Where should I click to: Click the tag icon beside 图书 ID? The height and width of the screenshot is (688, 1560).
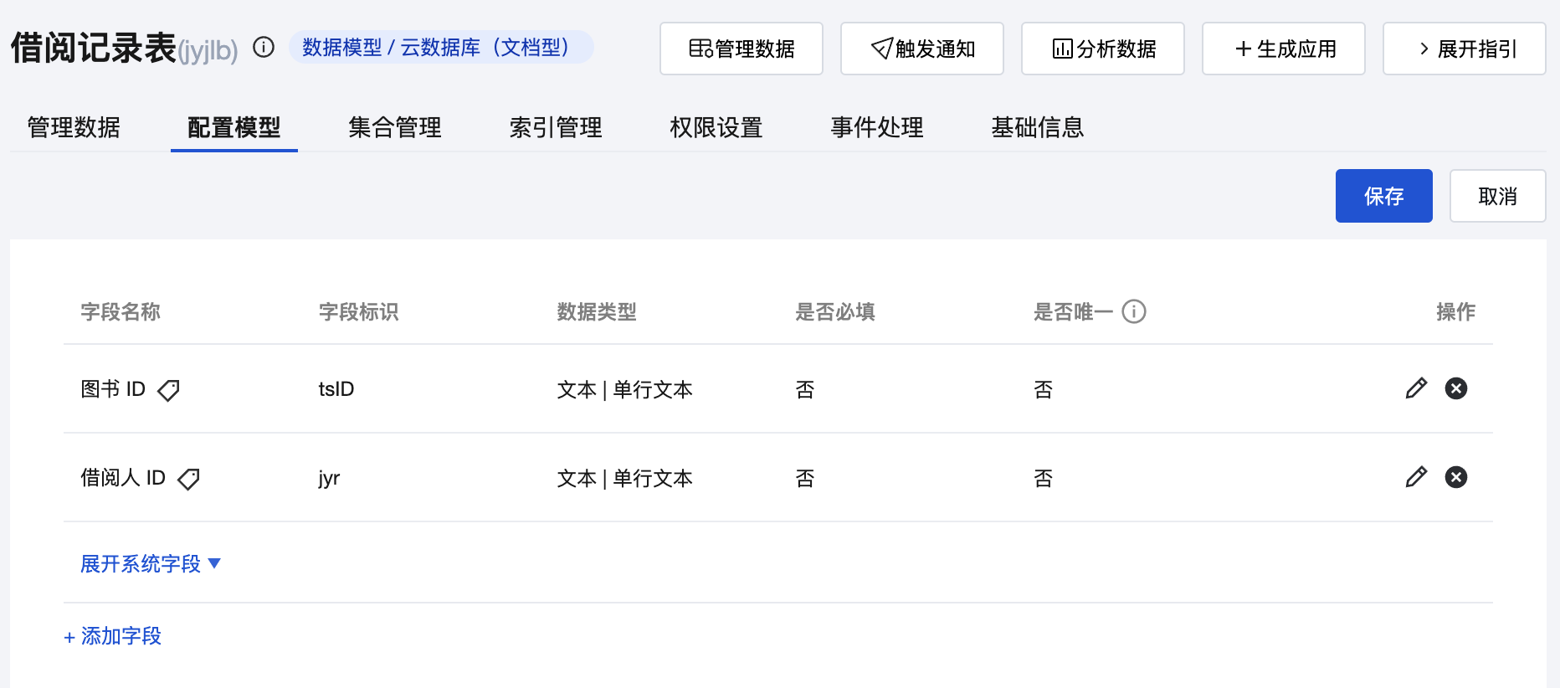(169, 390)
